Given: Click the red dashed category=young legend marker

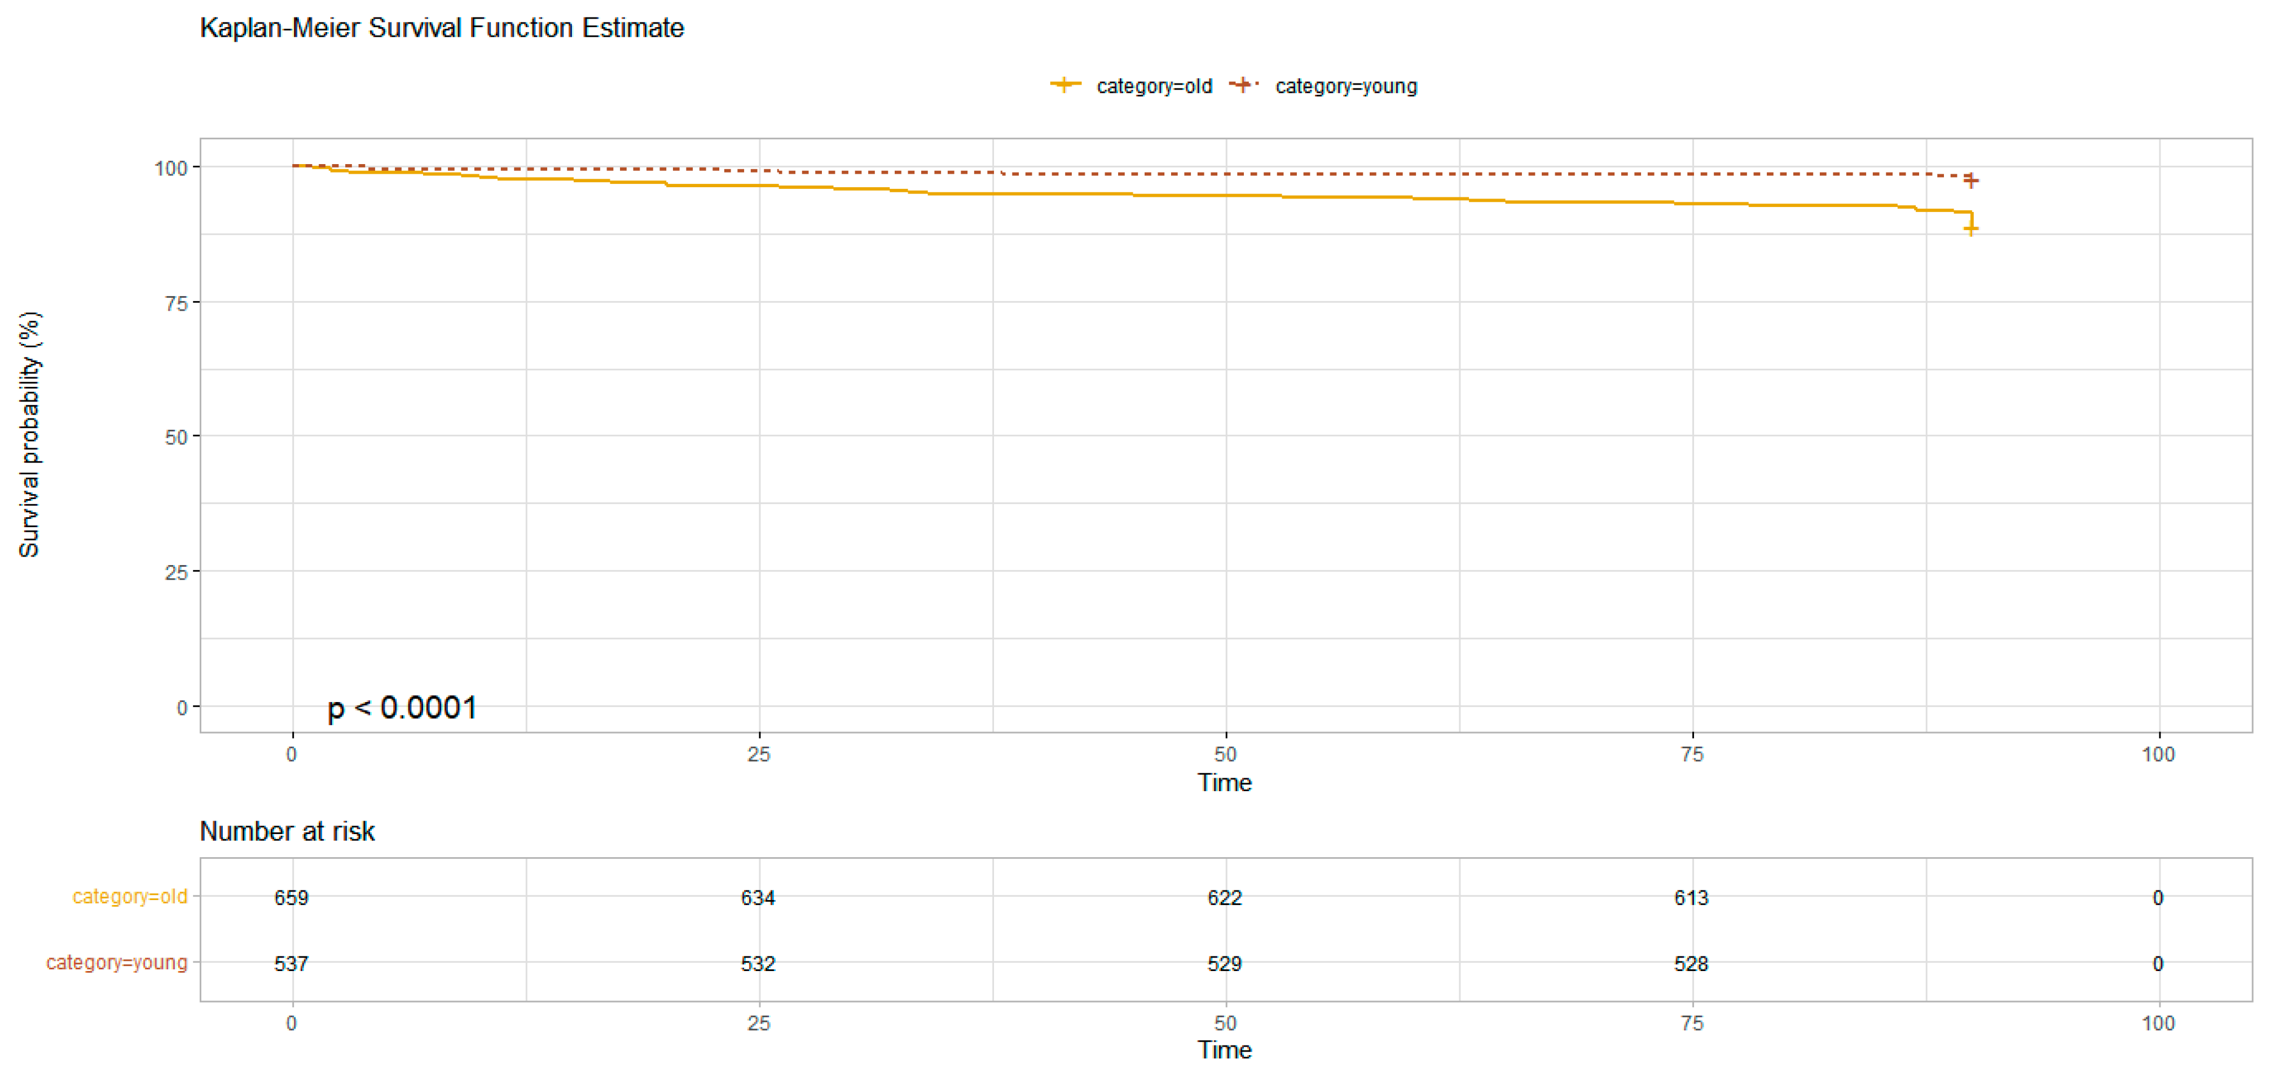Looking at the screenshot, I should click(x=1243, y=86).
